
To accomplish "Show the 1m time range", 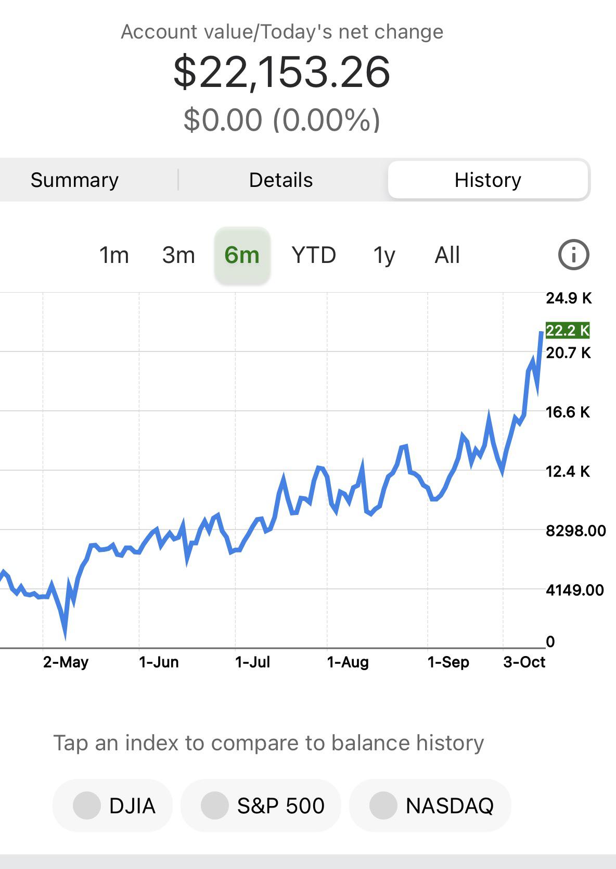I will 114,256.
